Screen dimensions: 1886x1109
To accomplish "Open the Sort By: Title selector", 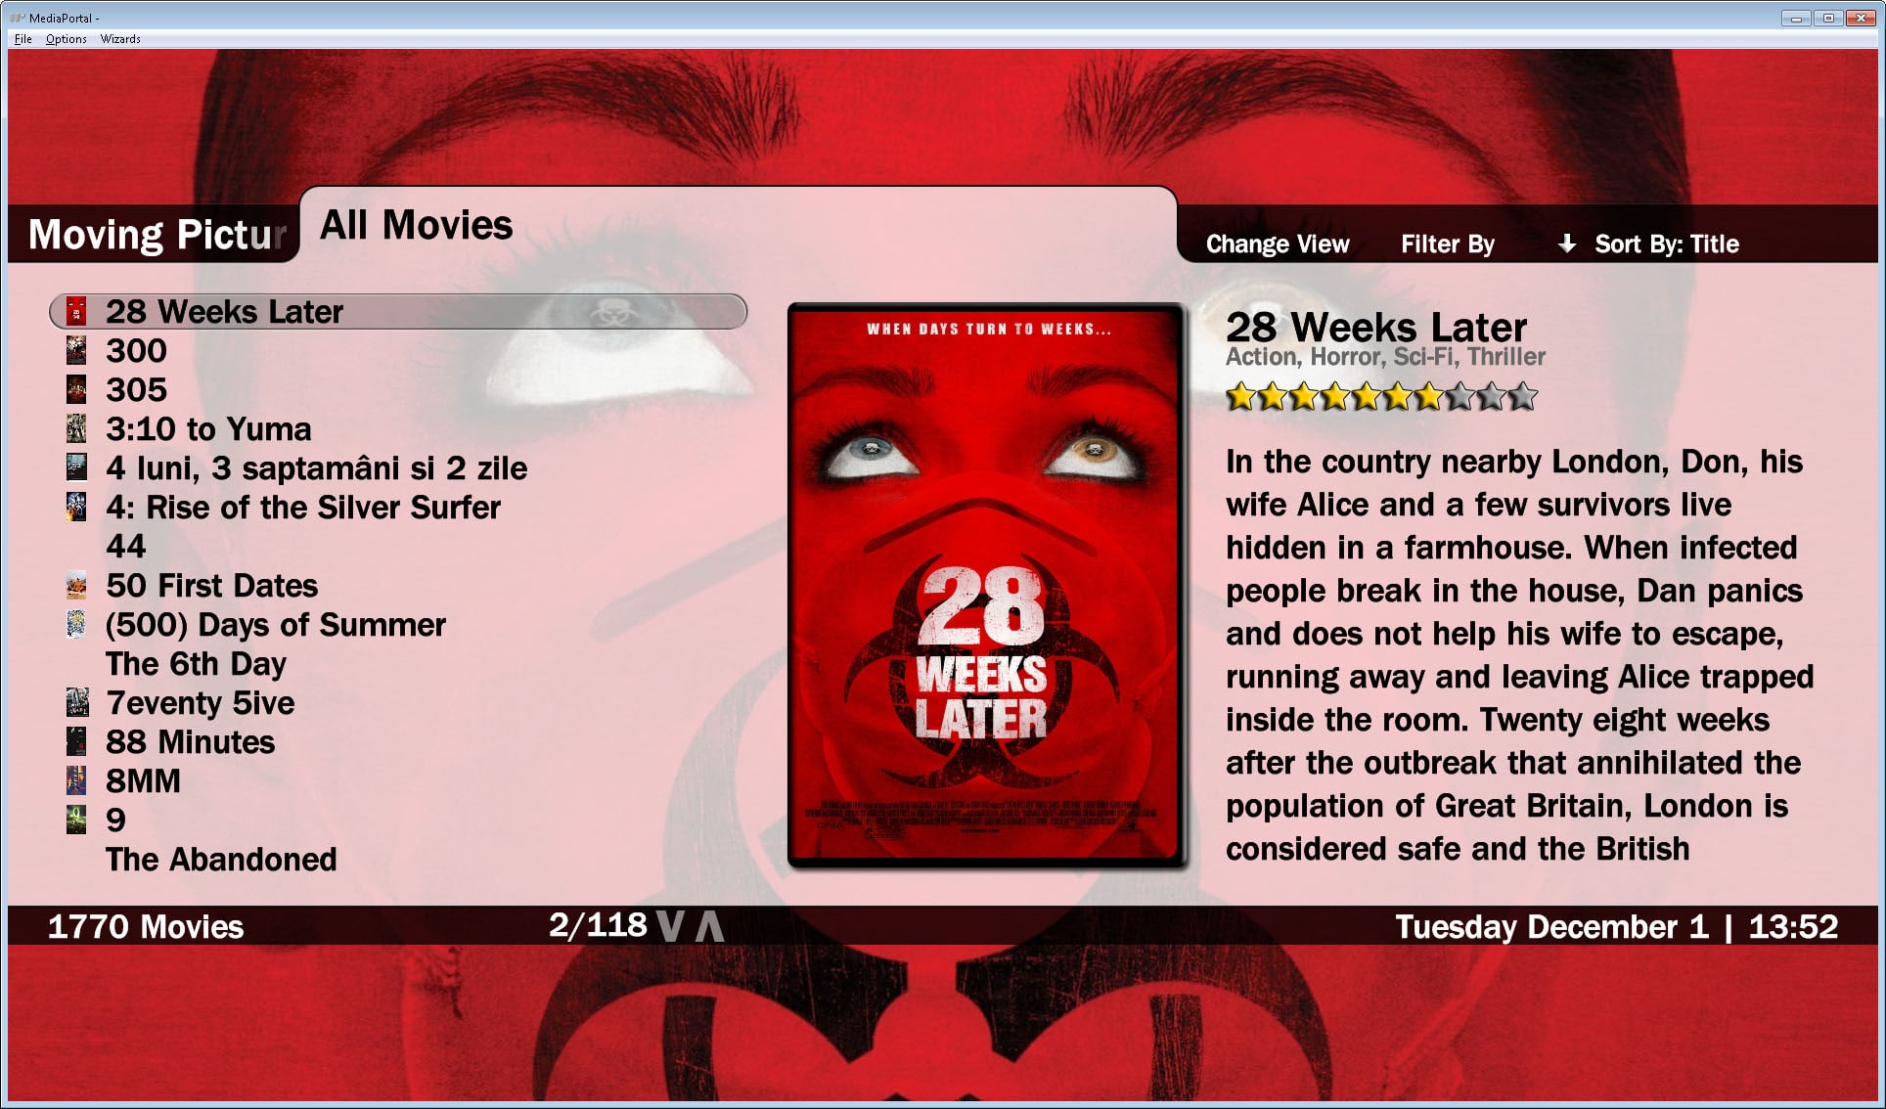I will (x=1667, y=244).
